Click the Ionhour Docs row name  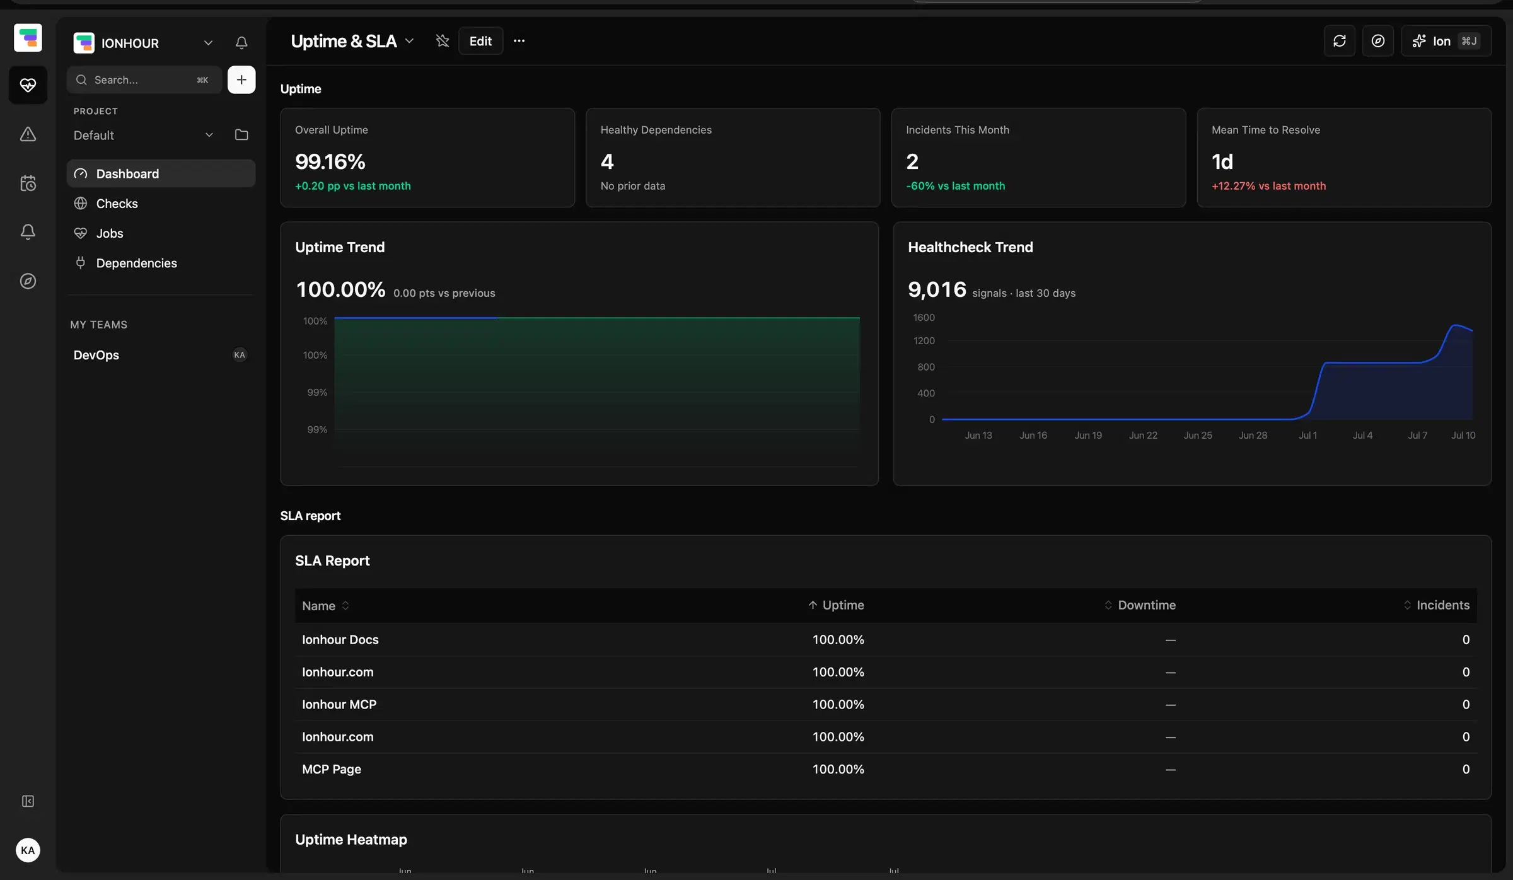tap(340, 639)
